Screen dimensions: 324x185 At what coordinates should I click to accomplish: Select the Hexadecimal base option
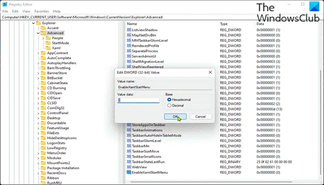169,100
